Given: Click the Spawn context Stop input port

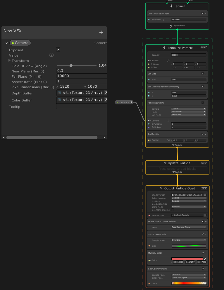Looking at the screenshot, I should pyautogui.click(x=188, y=3).
